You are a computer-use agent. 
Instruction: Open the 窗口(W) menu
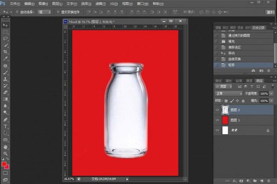tap(143, 4)
